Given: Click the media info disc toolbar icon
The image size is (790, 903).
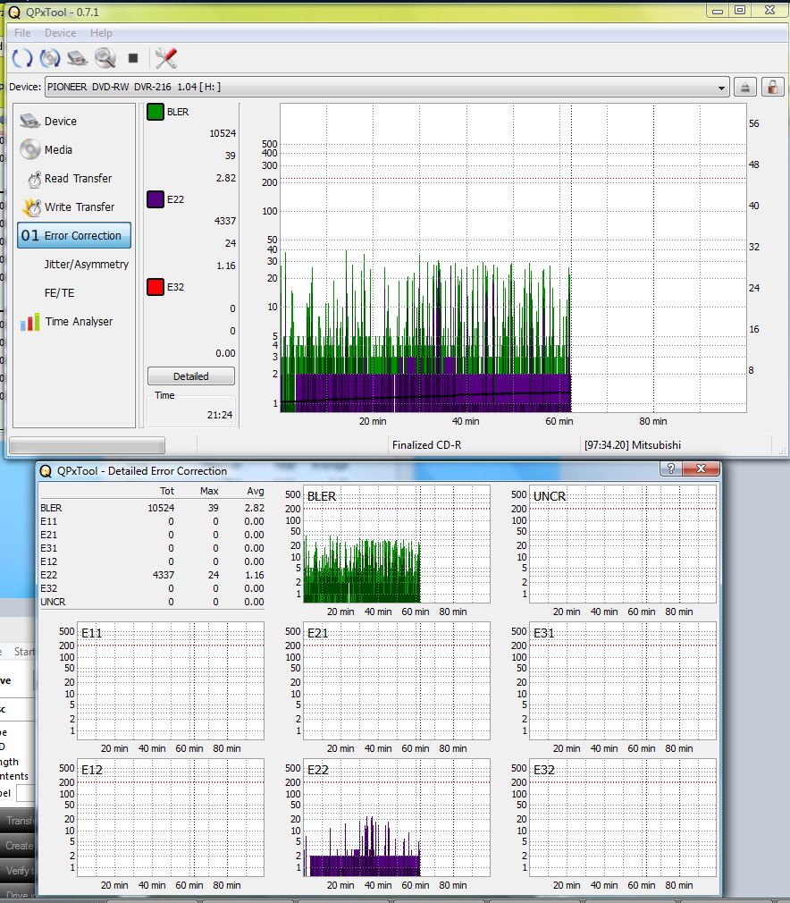Looking at the screenshot, I should (50, 57).
